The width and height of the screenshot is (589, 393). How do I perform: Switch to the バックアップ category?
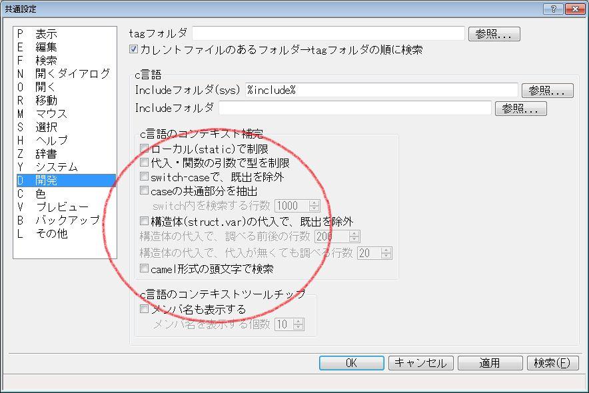tap(67, 220)
